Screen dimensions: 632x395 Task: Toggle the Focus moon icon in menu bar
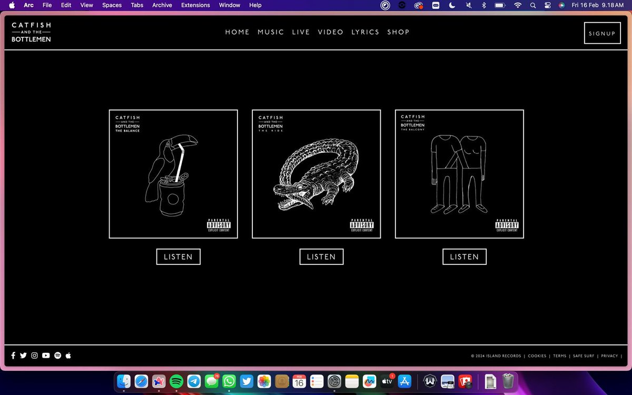pos(452,5)
